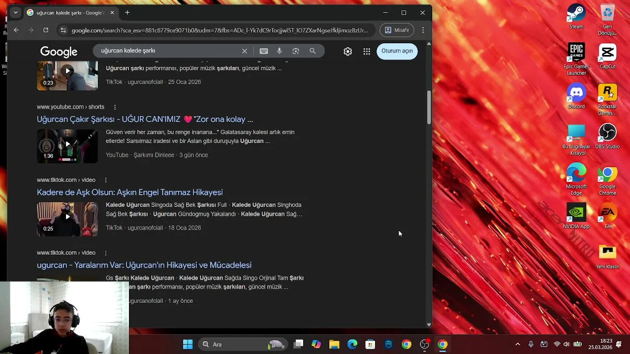Show hidden system tray icons

pyautogui.click(x=517, y=344)
